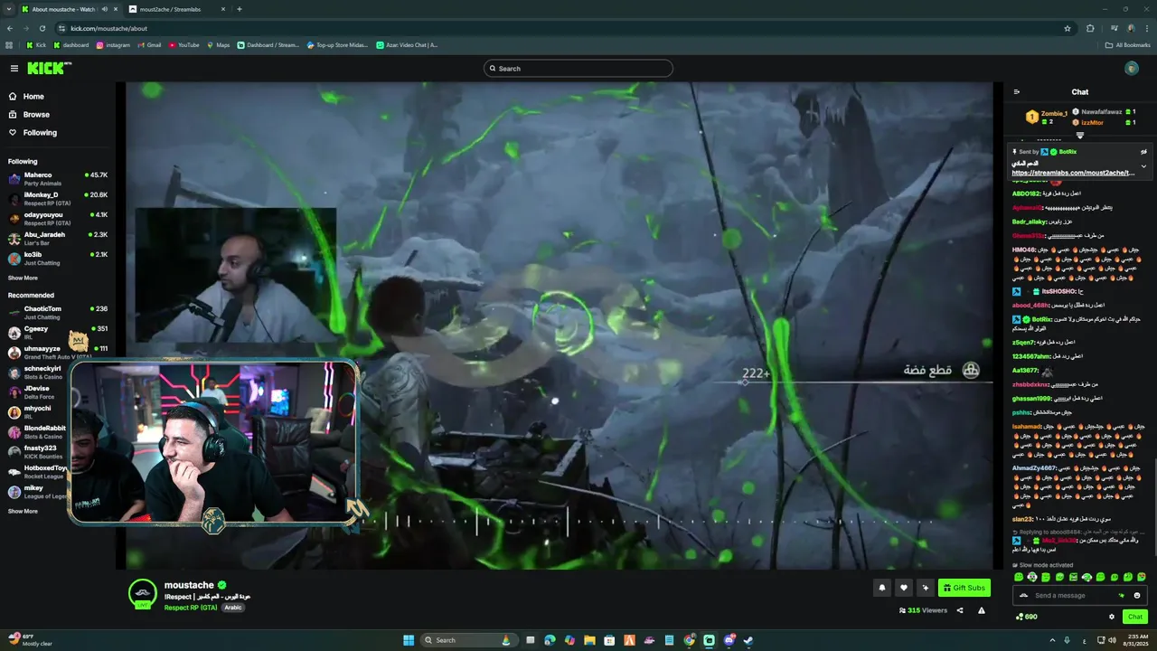Open chat settings gear icon
Viewport: 1157px width, 651px height.
1112,617
